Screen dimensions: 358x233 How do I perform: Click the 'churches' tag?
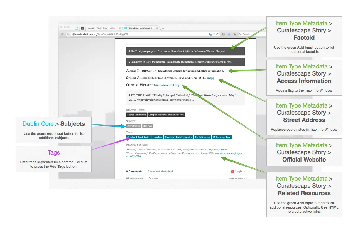pos(157,137)
